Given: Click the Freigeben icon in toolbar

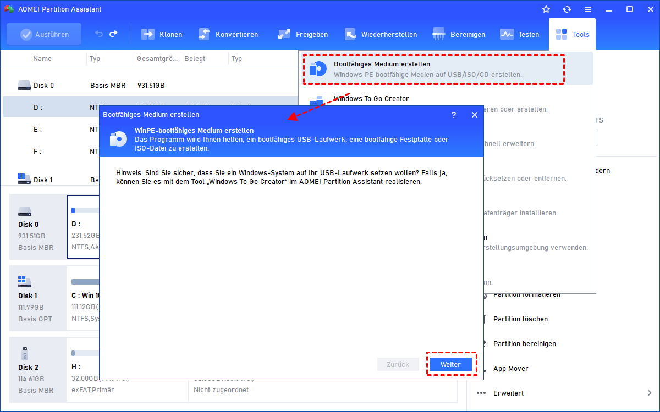Looking at the screenshot, I should 284,34.
